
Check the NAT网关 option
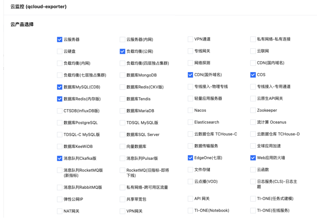(x=59, y=211)
